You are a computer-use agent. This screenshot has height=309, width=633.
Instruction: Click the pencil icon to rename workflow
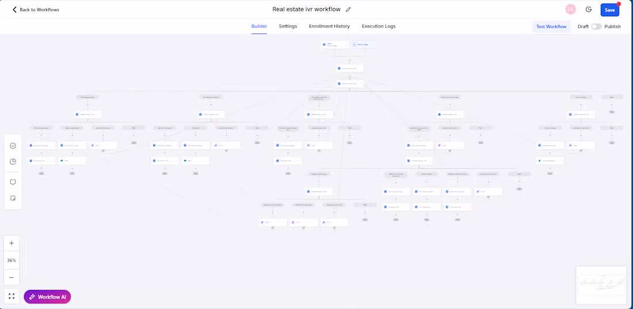click(348, 9)
